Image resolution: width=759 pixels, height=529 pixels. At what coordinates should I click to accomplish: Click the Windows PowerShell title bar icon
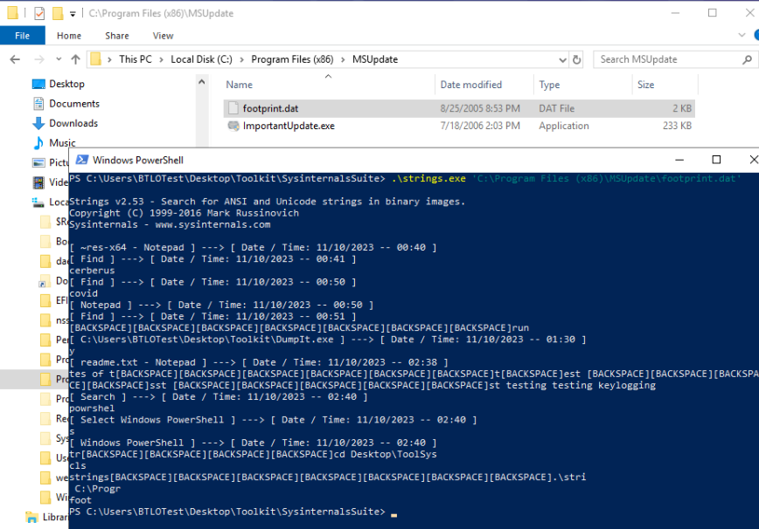pyautogui.click(x=82, y=160)
